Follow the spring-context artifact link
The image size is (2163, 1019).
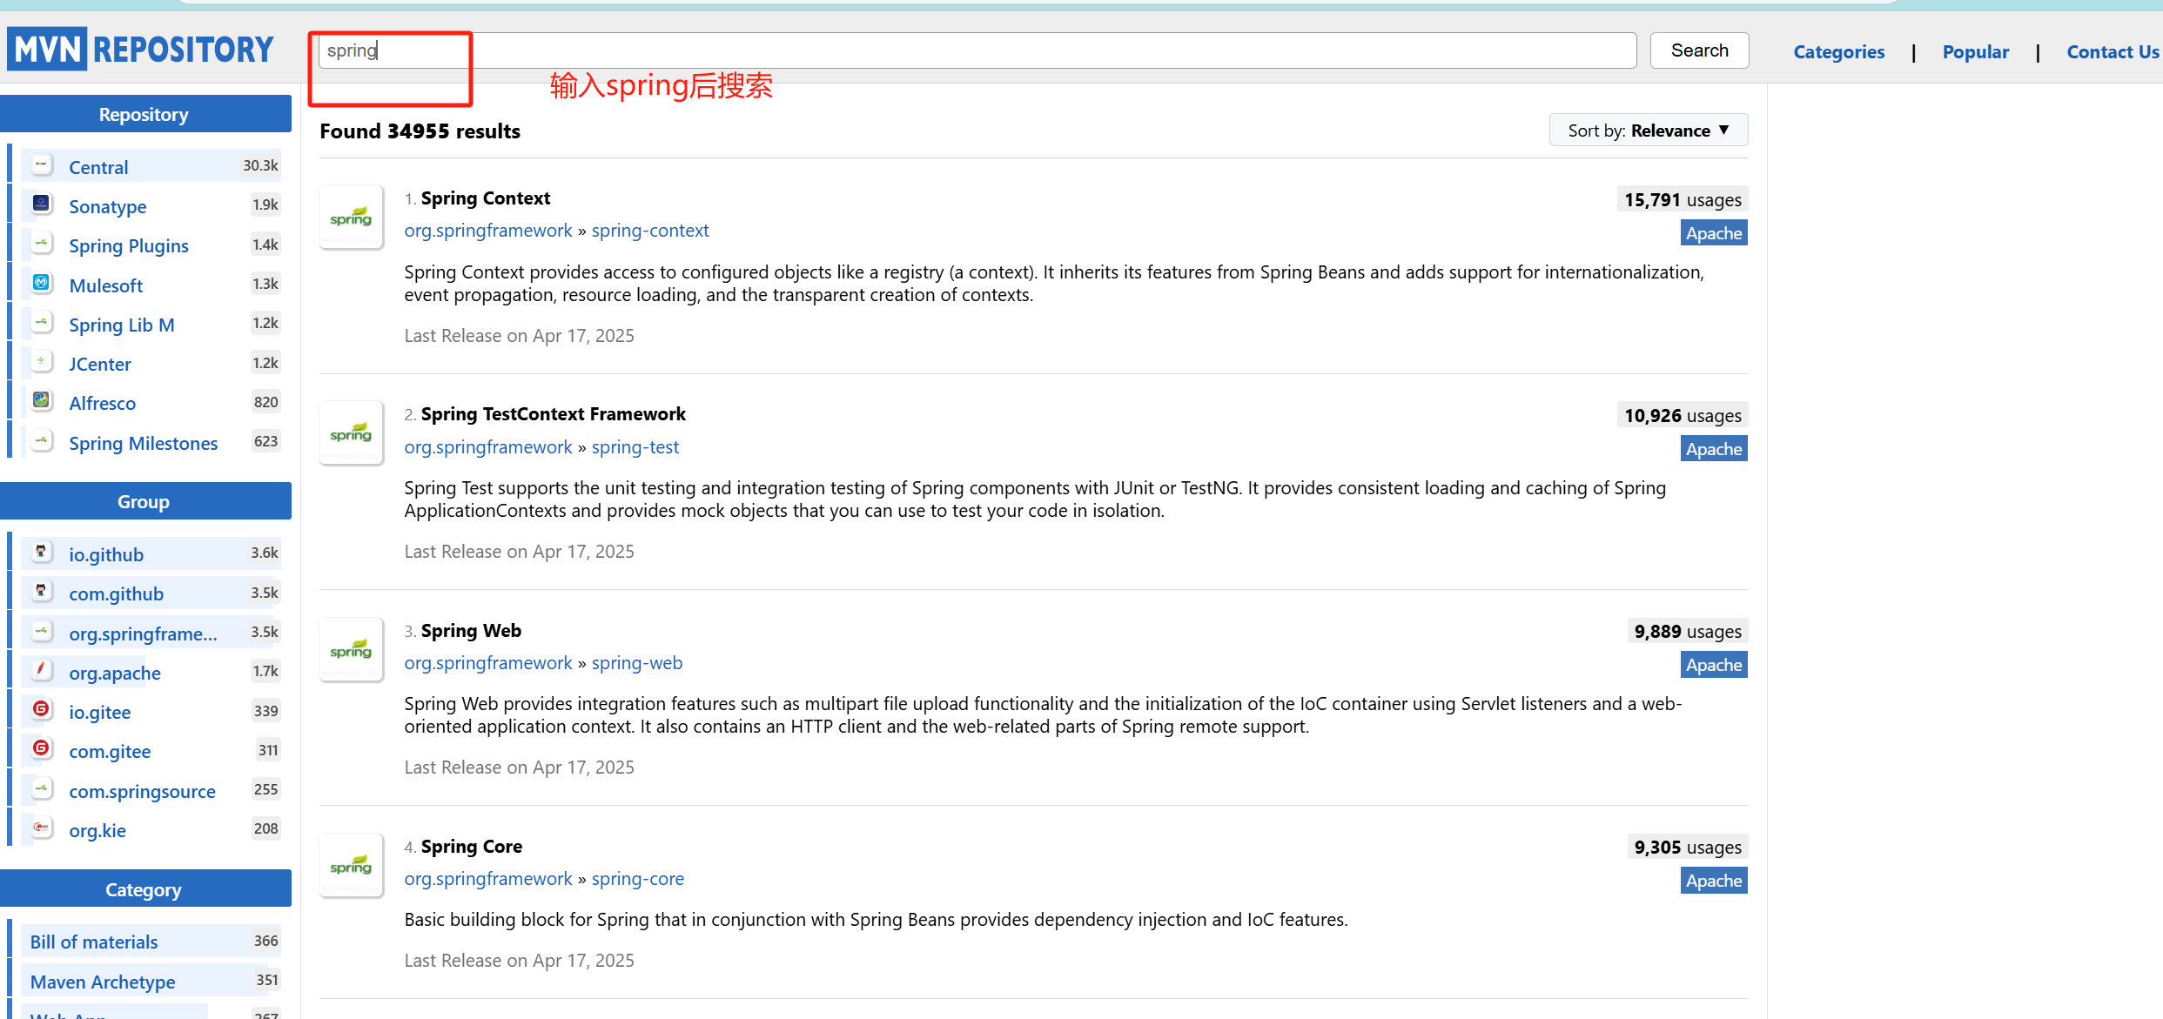[x=650, y=231]
